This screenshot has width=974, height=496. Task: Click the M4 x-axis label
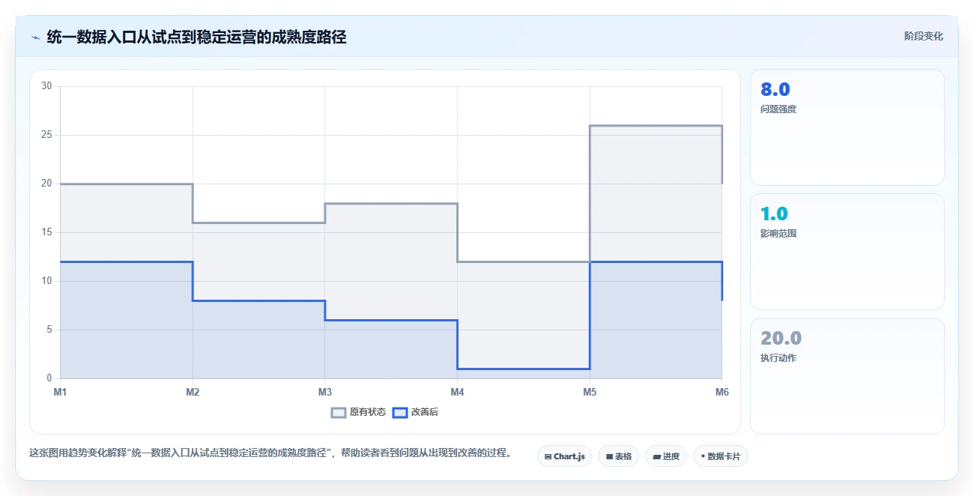click(457, 392)
